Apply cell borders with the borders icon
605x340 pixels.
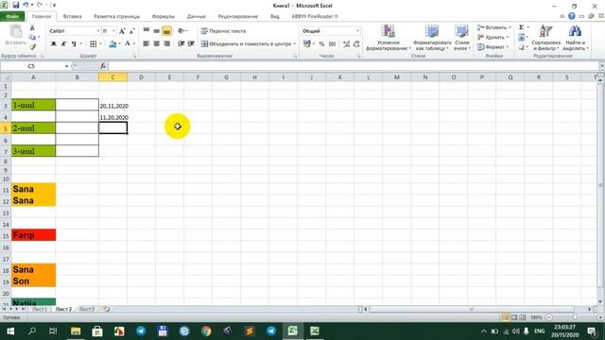pyautogui.click(x=94, y=44)
